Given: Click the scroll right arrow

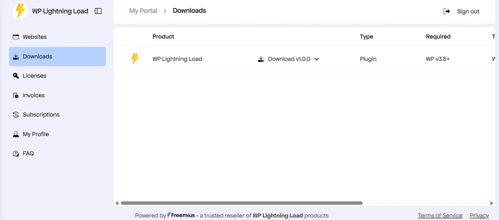Looking at the screenshot, I should click(x=492, y=203).
